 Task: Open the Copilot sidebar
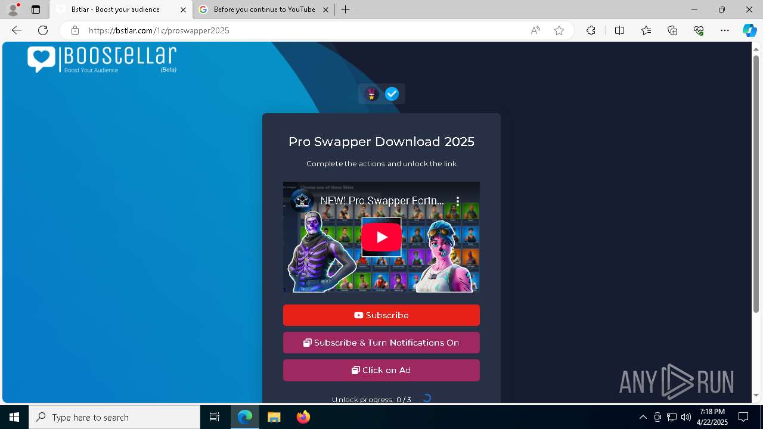749,30
